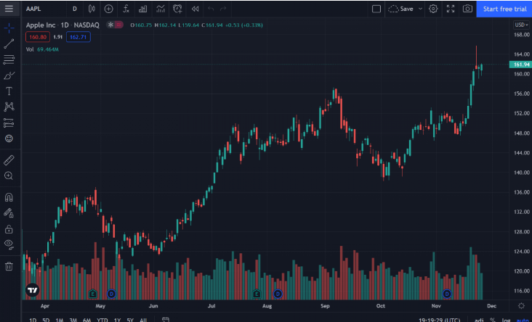Click the Save cloud button
The height and width of the screenshot is (322, 532).
[x=401, y=9]
